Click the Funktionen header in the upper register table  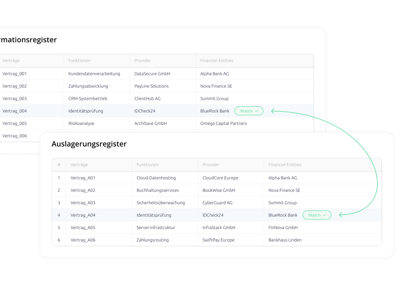coord(79,60)
